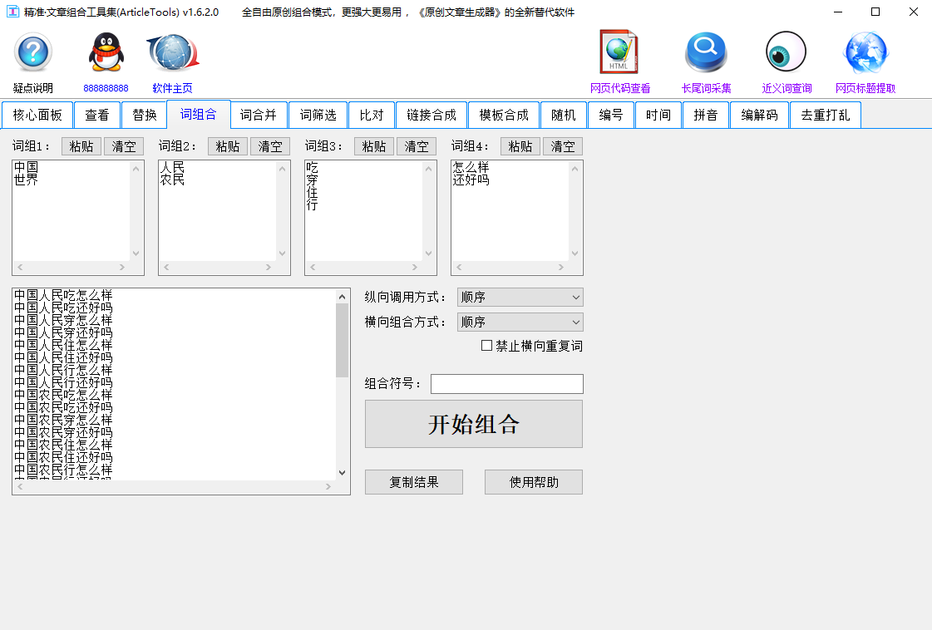Select the 拼音 tab
The image size is (932, 630).
(x=706, y=115)
